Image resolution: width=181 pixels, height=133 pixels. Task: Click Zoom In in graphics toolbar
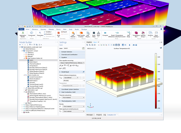click(87, 45)
